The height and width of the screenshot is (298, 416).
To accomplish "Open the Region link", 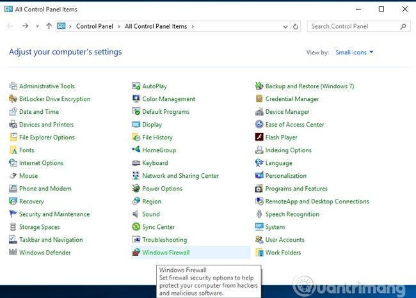I will pyautogui.click(x=152, y=201).
